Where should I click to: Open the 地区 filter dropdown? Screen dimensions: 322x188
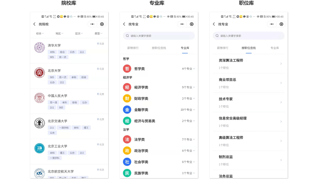pos(59,33)
